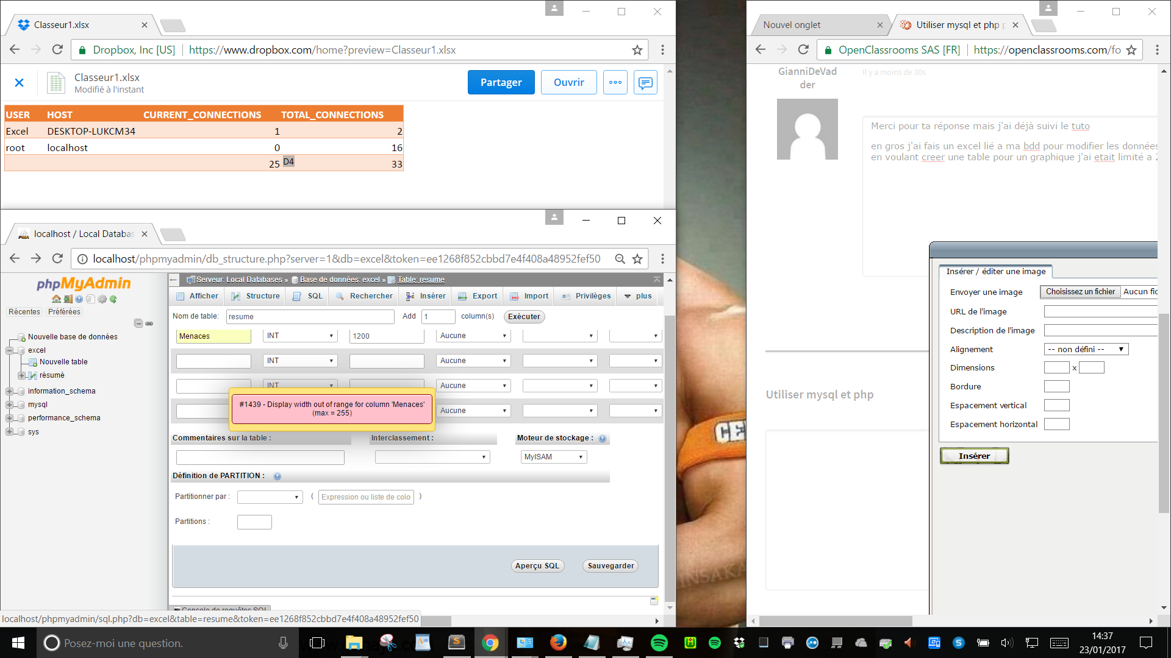Collapse the navigation tree with the minus button
The image size is (1171, 658).
(x=138, y=324)
